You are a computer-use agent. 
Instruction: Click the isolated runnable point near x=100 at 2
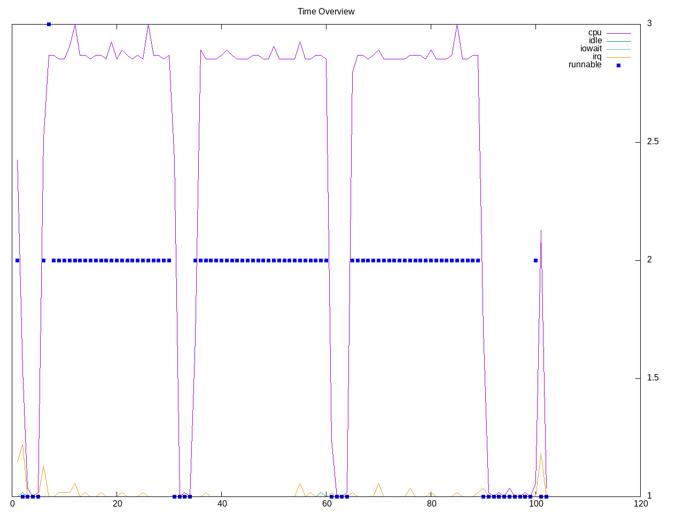coord(535,261)
